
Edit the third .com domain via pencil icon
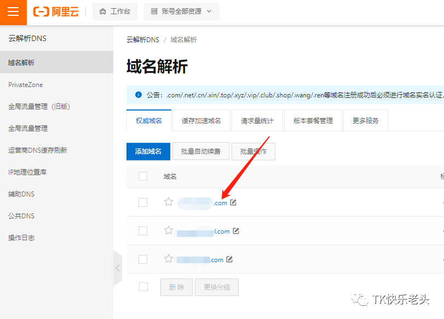tap(229, 259)
